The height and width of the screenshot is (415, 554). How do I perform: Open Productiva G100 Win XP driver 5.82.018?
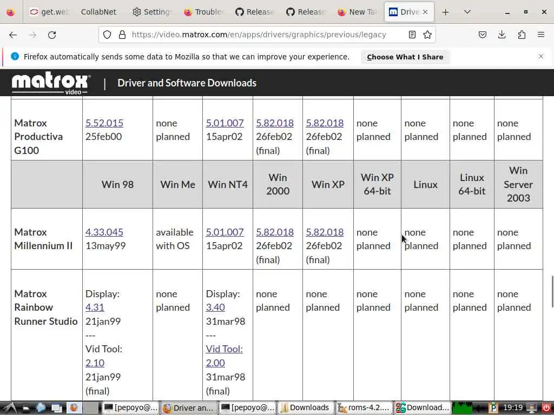click(x=325, y=123)
